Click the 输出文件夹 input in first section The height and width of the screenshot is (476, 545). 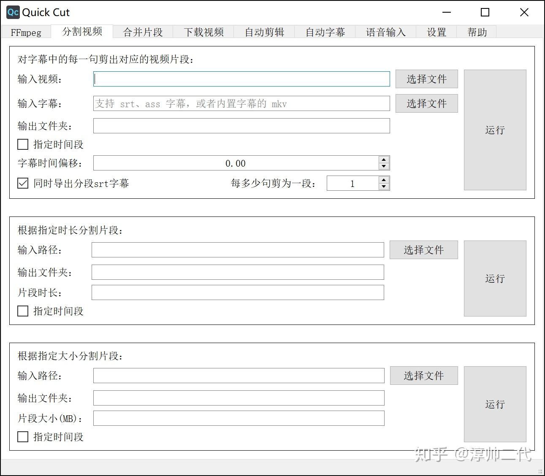click(x=241, y=126)
